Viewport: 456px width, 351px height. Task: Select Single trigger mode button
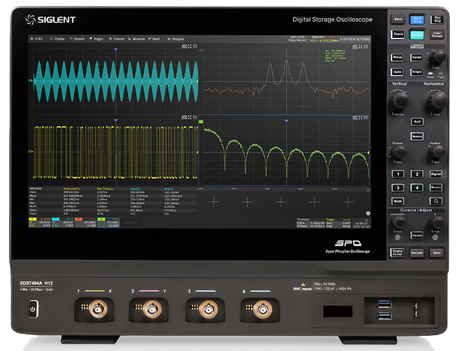click(416, 72)
